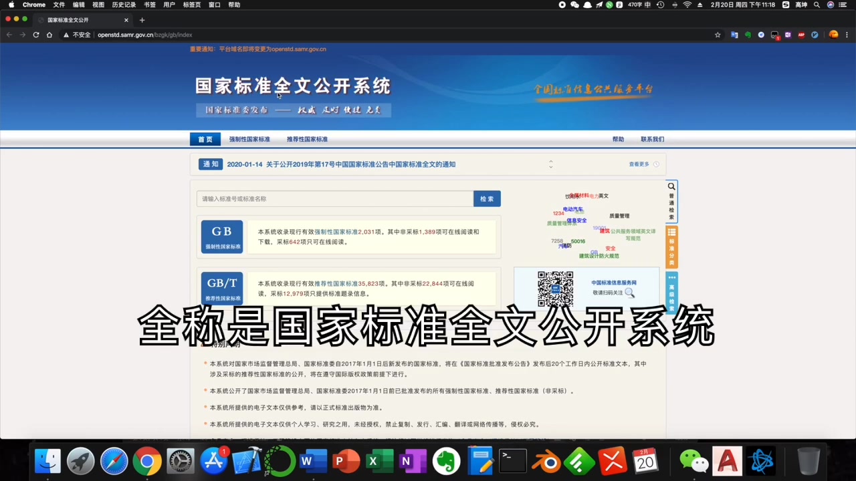Open System Preferences from the Dock
The image size is (856, 481).
point(181,461)
